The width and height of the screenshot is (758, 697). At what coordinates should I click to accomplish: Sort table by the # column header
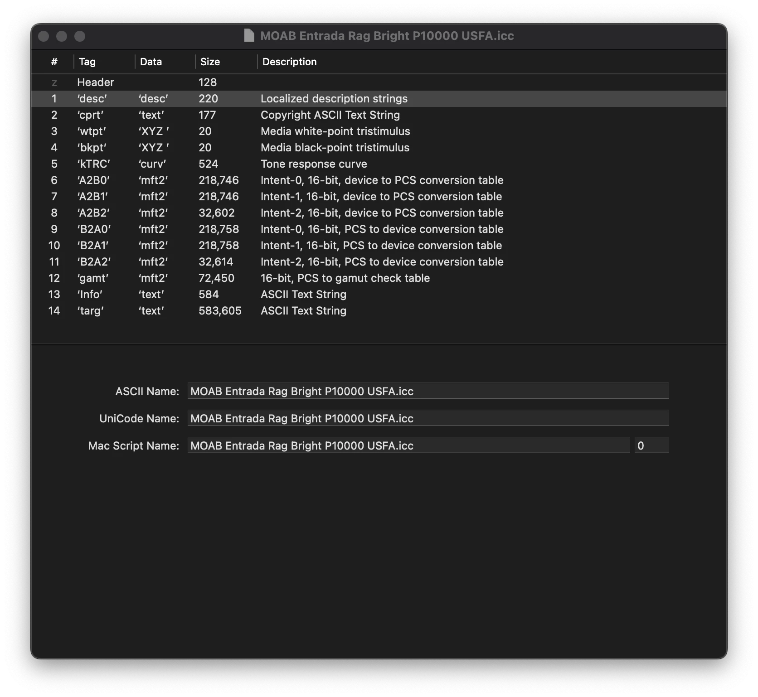[x=54, y=62]
